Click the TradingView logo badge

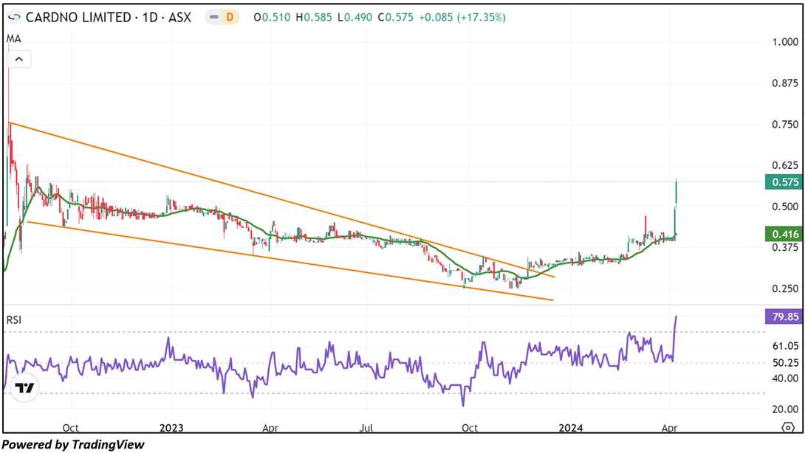[24, 388]
